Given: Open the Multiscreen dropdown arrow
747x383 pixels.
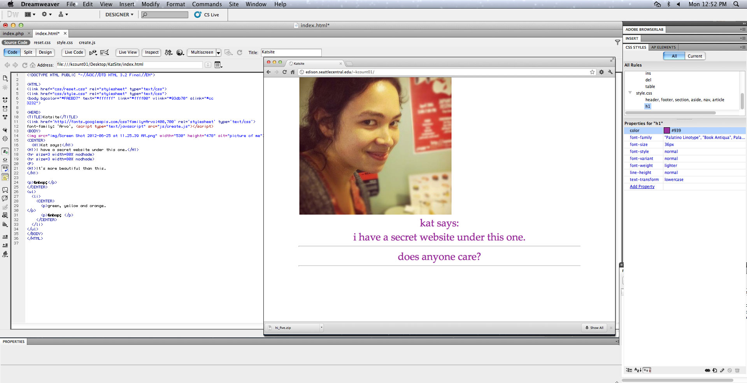Looking at the screenshot, I should click(218, 53).
